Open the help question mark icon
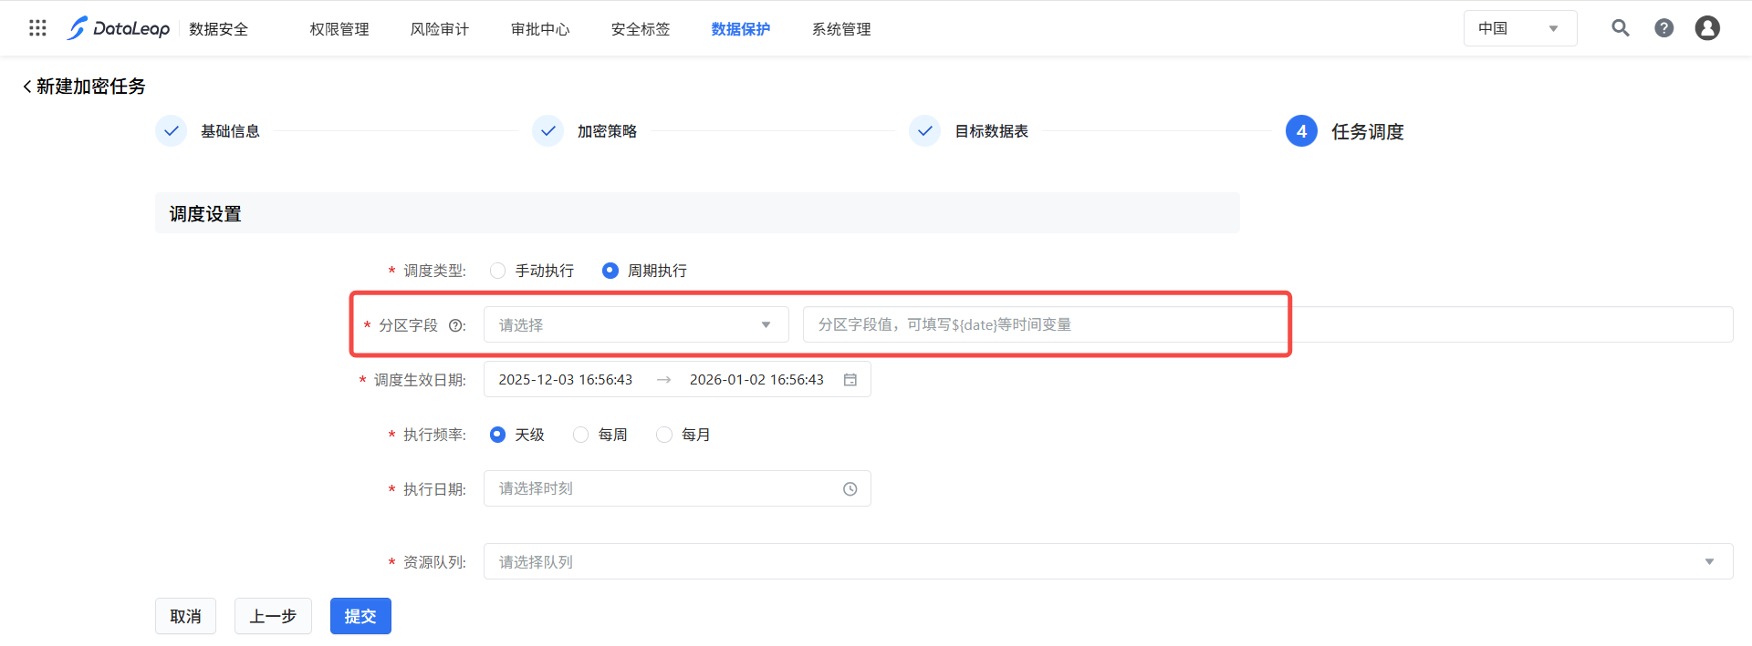Viewport: 1752px width, 646px height. pyautogui.click(x=1664, y=28)
